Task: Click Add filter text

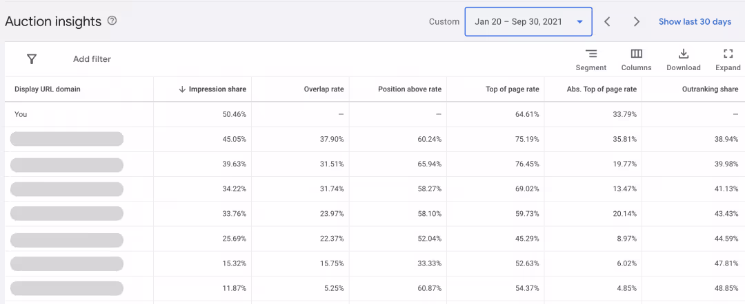Action: (92, 59)
